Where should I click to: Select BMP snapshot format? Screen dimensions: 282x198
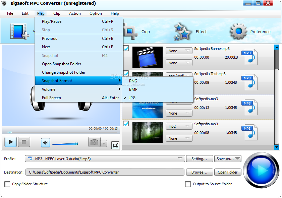(x=158, y=89)
